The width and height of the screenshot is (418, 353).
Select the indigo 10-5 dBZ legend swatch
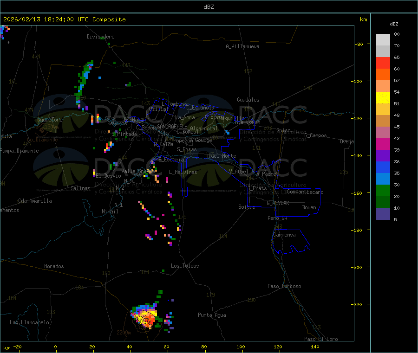pos(383,214)
